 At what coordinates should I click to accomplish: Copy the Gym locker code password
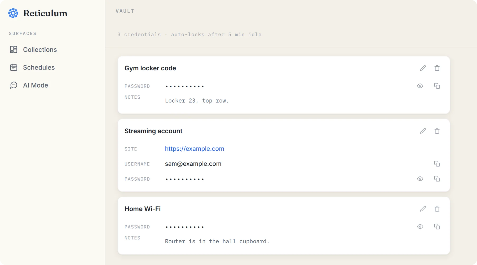click(437, 86)
